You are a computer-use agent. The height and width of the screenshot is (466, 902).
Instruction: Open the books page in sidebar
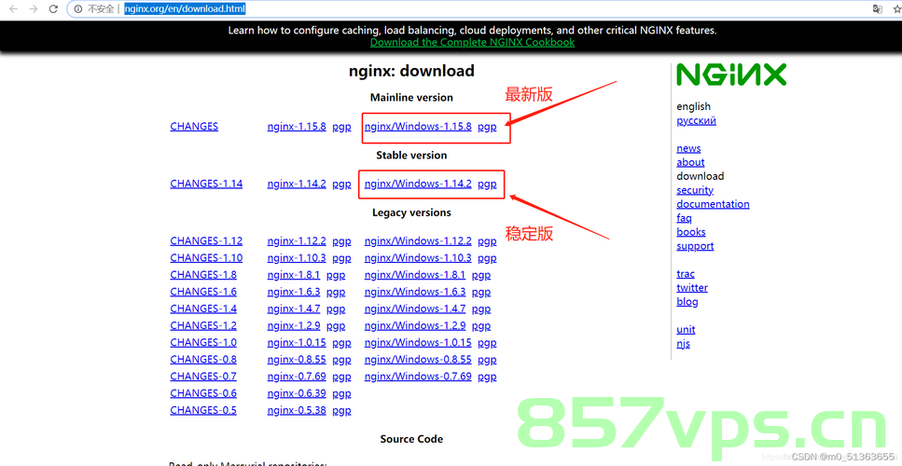(691, 232)
